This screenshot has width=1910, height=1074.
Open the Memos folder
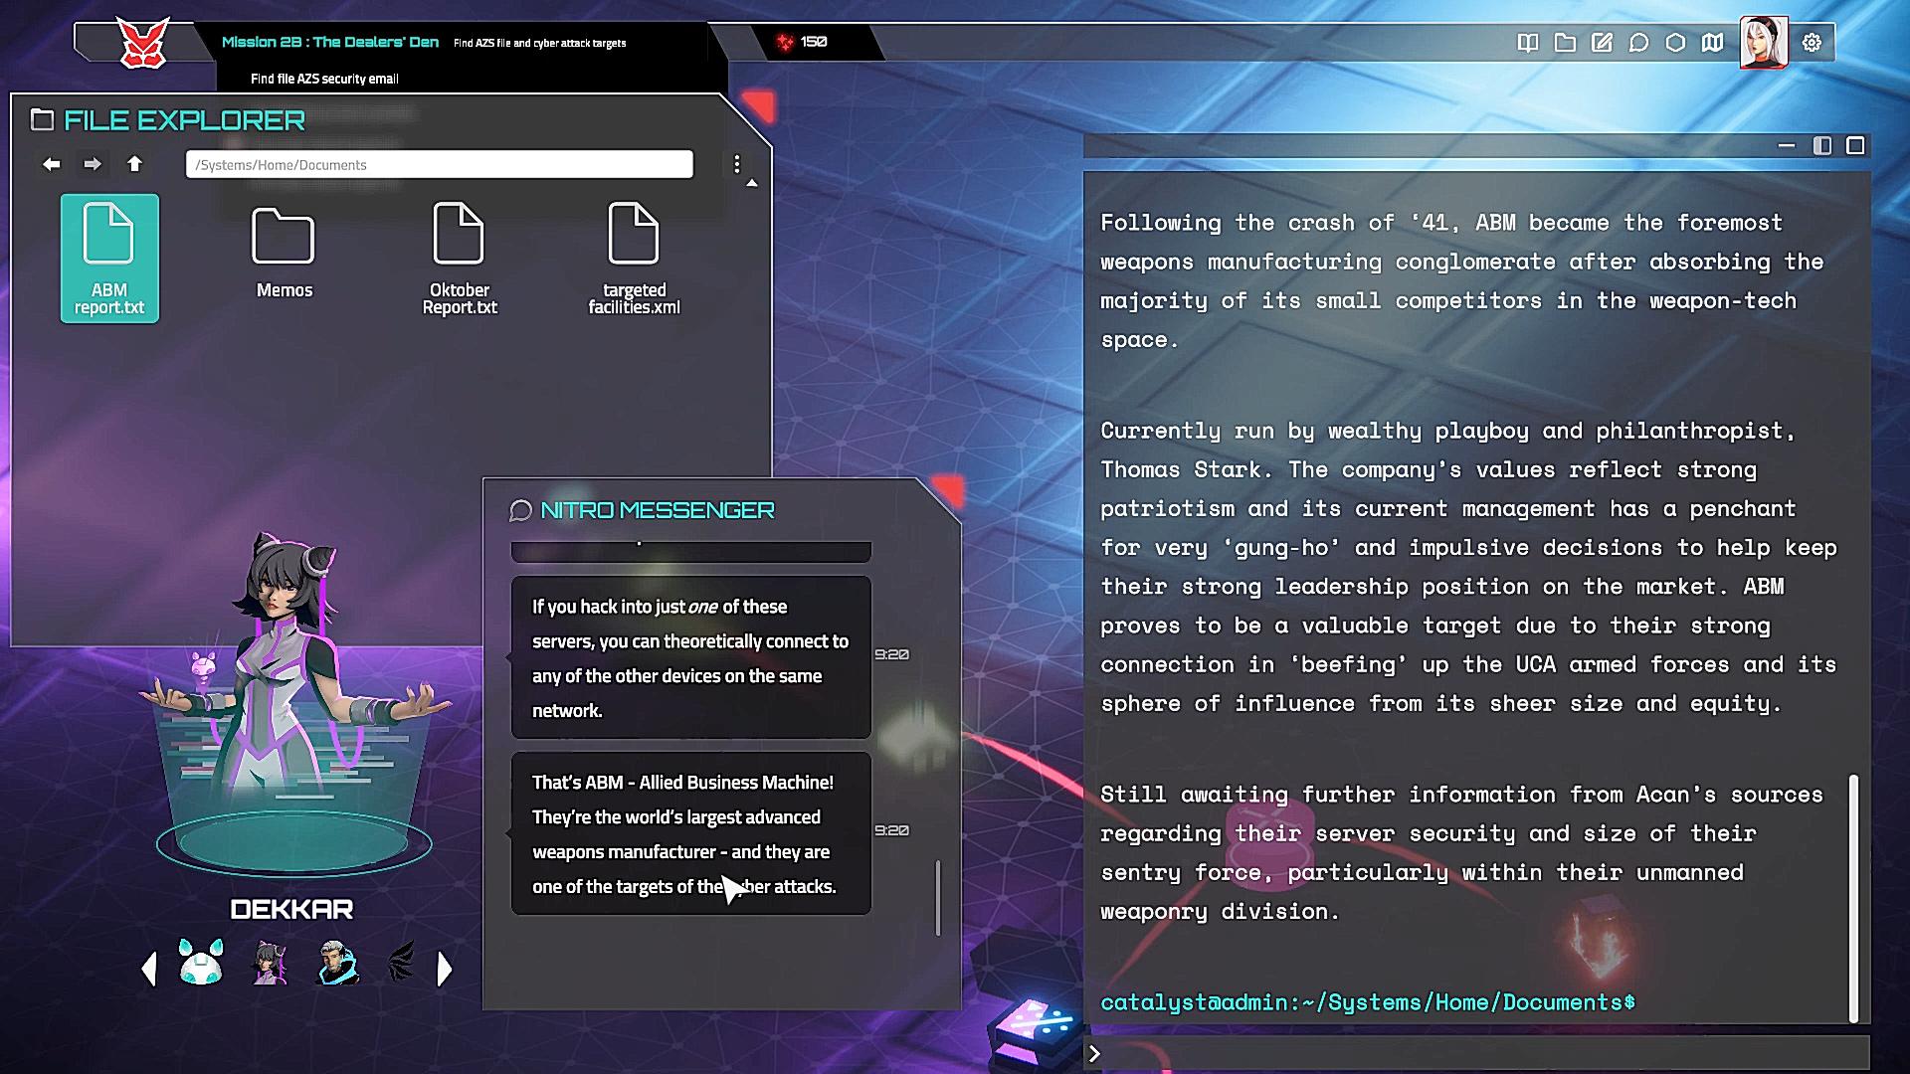click(284, 254)
